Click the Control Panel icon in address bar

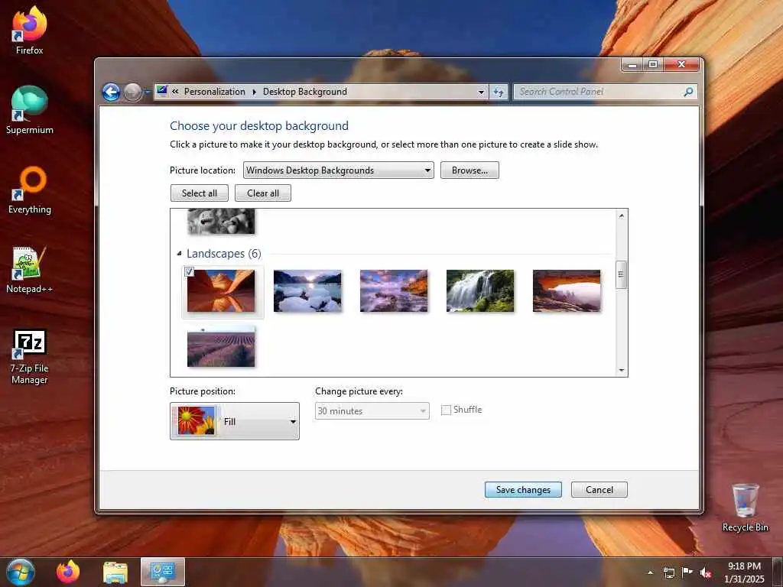coord(161,91)
